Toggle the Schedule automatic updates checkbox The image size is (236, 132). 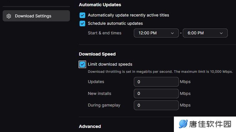click(82, 23)
